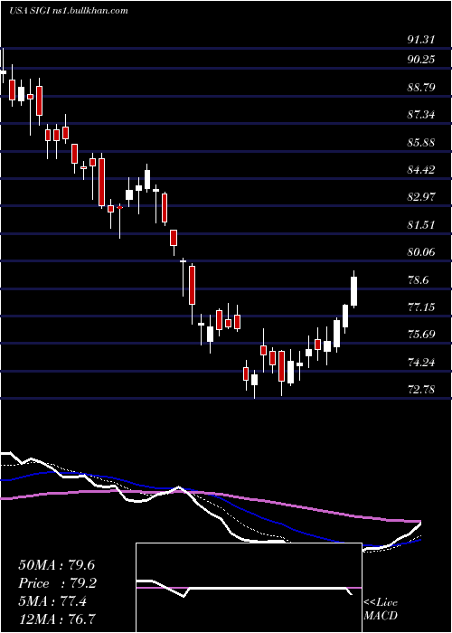This screenshot has height=633, width=452.
Task: Click the 77.15 price level label
Action: 421,307
